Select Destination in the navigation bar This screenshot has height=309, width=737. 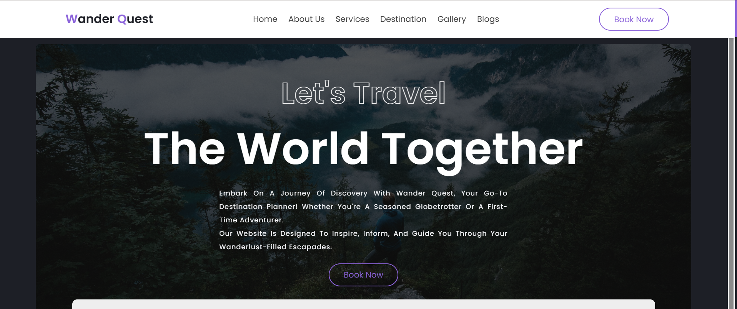click(x=403, y=19)
